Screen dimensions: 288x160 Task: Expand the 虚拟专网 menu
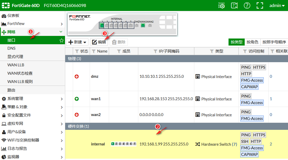(33, 124)
